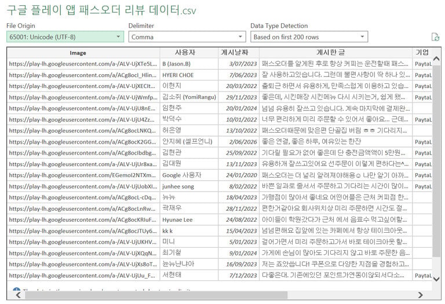Viewport: 445px width, 304px height.
Task: Click the date cell 24/01/2020
Action: [x=239, y=175]
